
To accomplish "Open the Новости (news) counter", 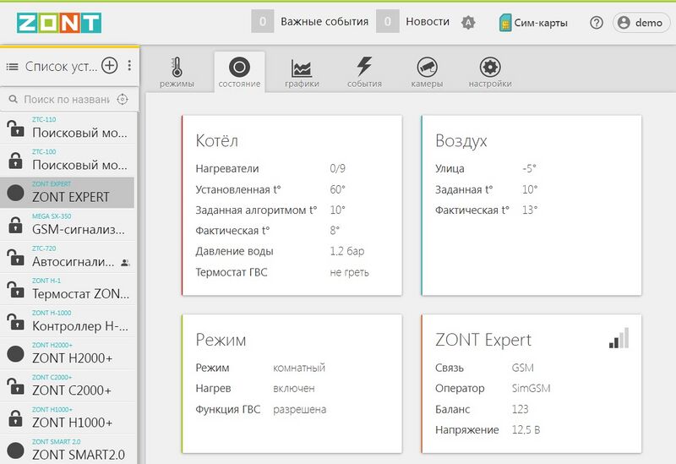I will (x=387, y=22).
